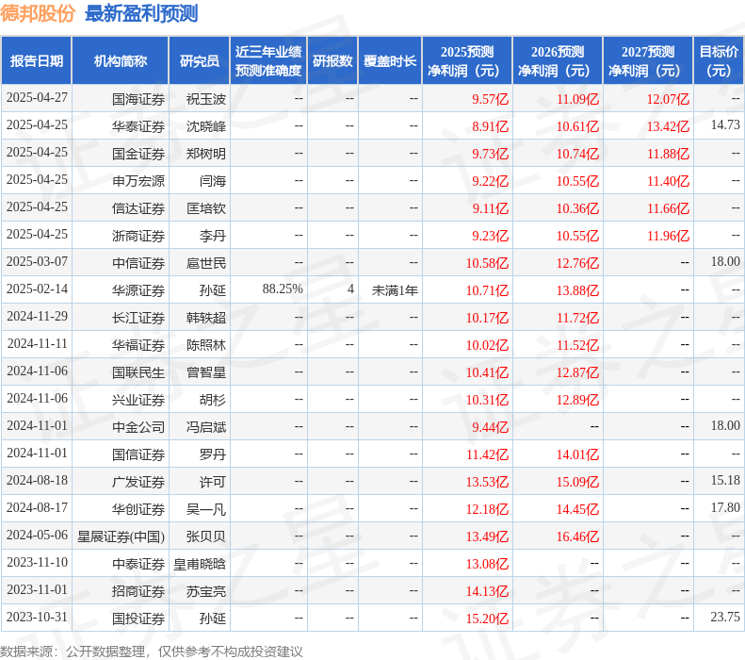Click analyst name 祝玉波
The height and width of the screenshot is (660, 745).
click(205, 99)
